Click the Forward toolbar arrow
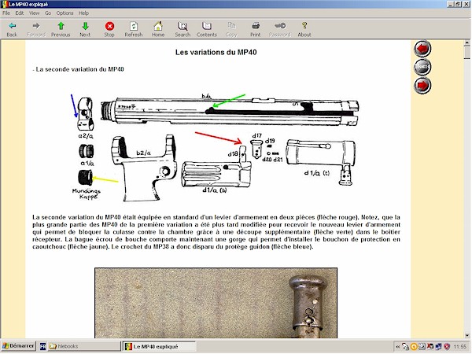472x354 pixels. point(36,29)
